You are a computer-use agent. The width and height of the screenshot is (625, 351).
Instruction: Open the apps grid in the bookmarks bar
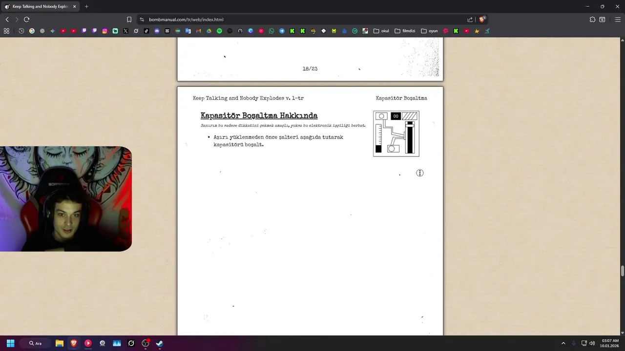[x=6, y=31]
